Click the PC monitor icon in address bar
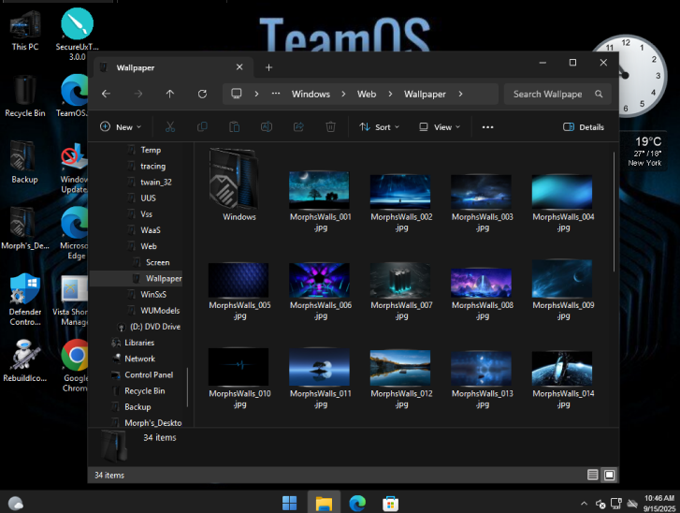Image resolution: width=680 pixels, height=513 pixels. tap(237, 94)
